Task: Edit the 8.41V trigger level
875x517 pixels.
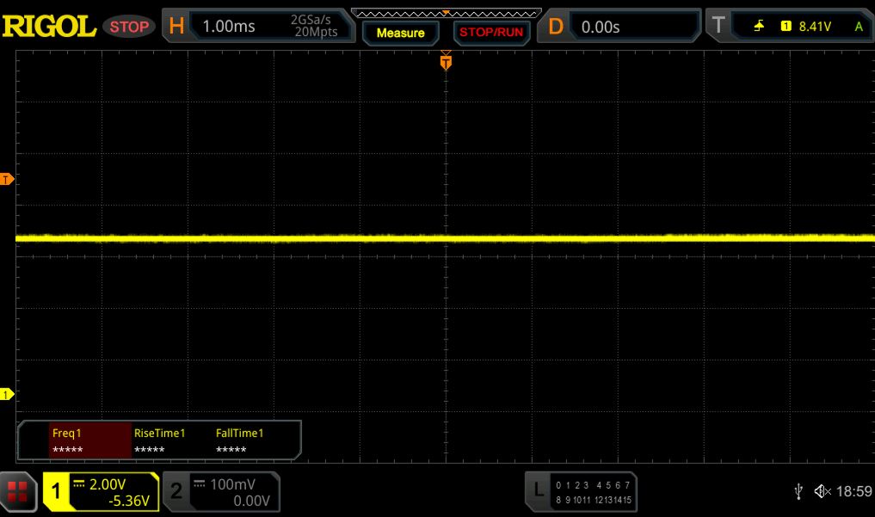Action: tap(815, 26)
